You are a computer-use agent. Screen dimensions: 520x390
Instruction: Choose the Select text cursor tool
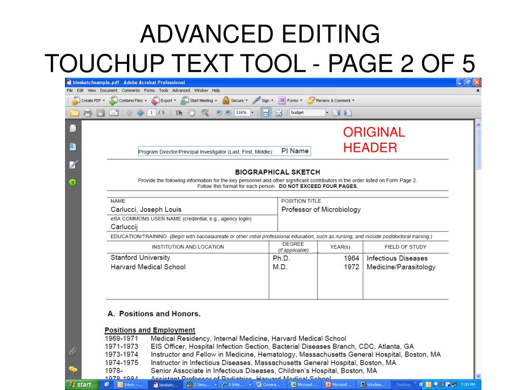click(x=179, y=113)
